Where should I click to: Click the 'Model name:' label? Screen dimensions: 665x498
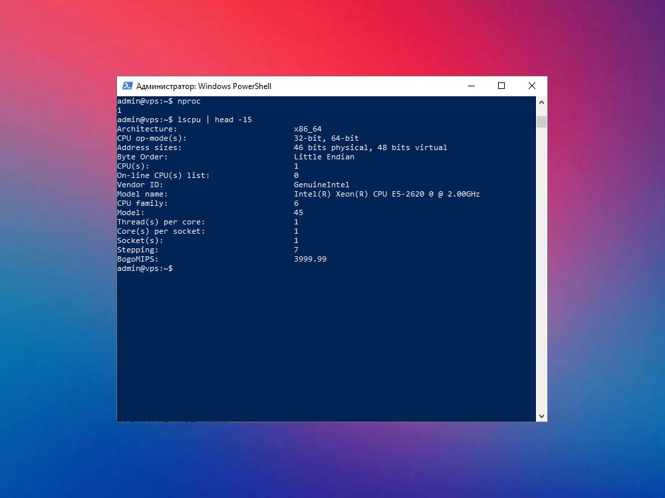(x=142, y=194)
